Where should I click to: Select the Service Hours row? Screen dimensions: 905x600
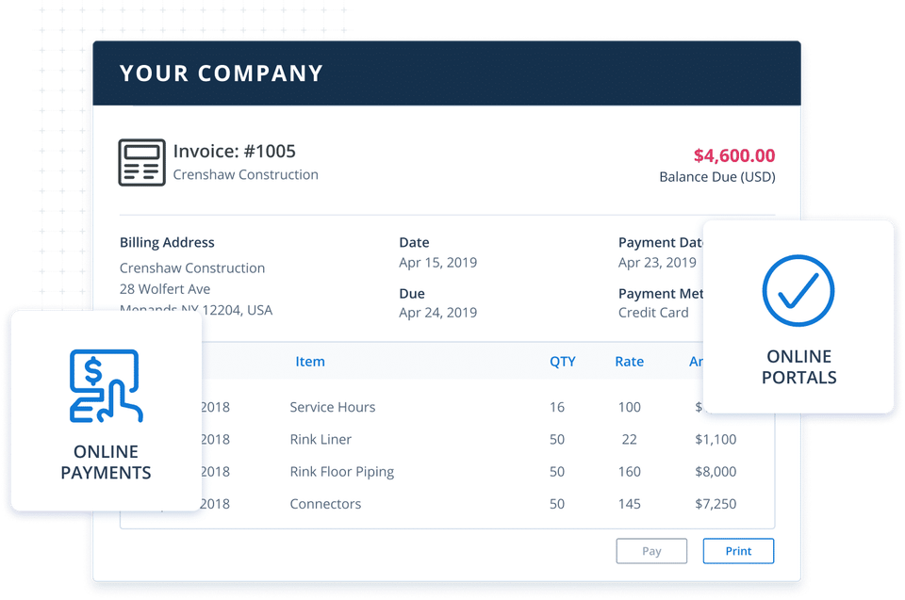332,407
